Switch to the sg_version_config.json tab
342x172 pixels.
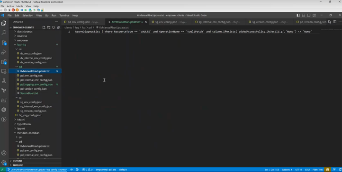coord(270,22)
